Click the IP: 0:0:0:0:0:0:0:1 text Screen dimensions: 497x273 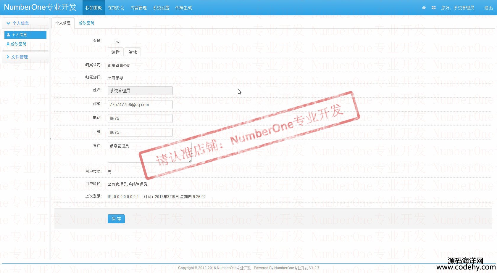(x=123, y=197)
